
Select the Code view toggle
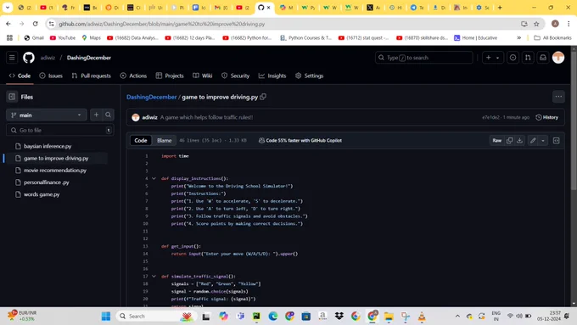[141, 140]
